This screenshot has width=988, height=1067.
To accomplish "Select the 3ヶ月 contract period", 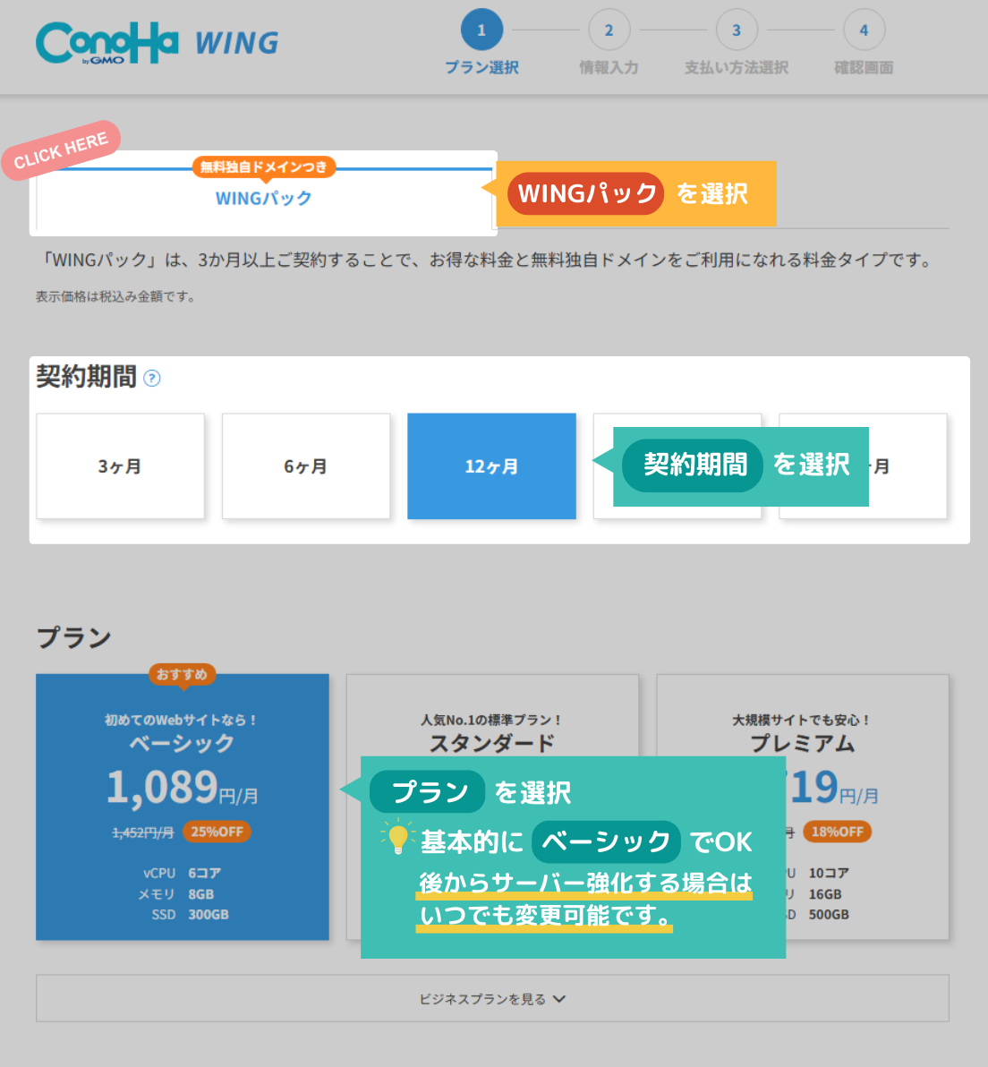I will click(x=120, y=466).
